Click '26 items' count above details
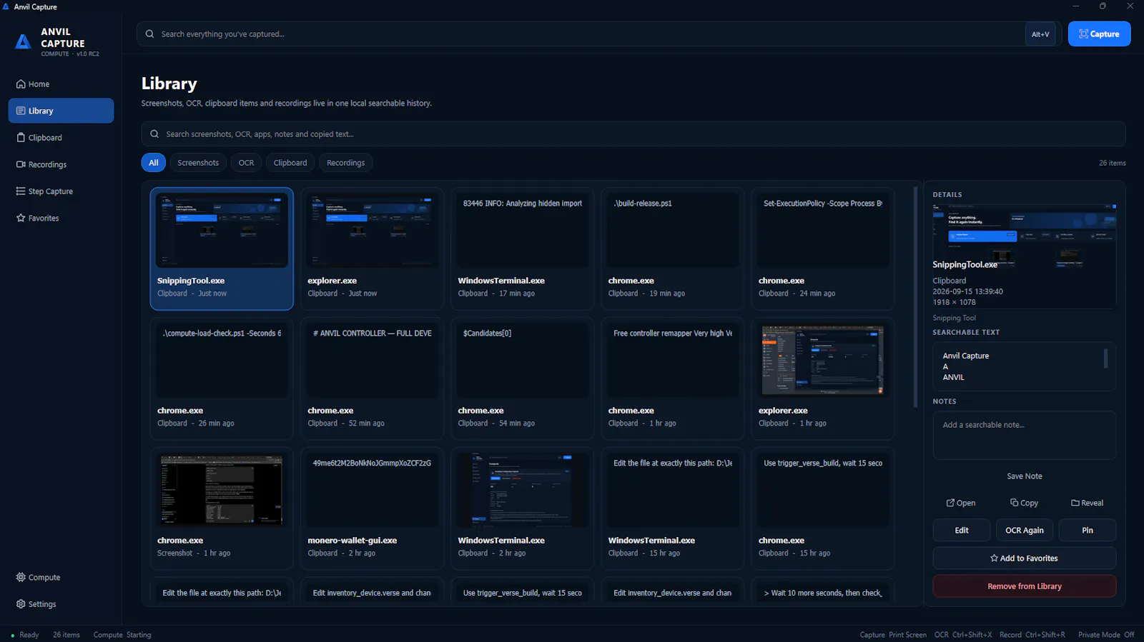The width and height of the screenshot is (1144, 642). click(1112, 164)
